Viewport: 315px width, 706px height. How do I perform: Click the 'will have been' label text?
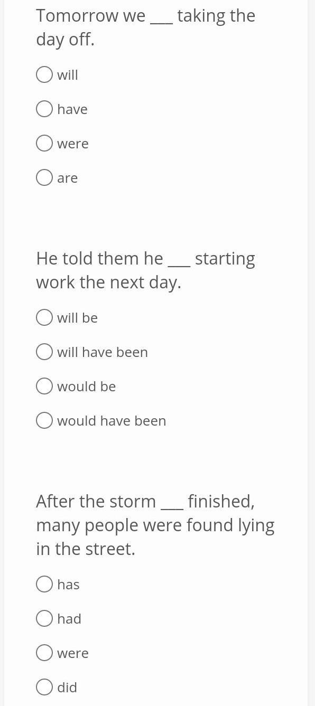tap(103, 352)
